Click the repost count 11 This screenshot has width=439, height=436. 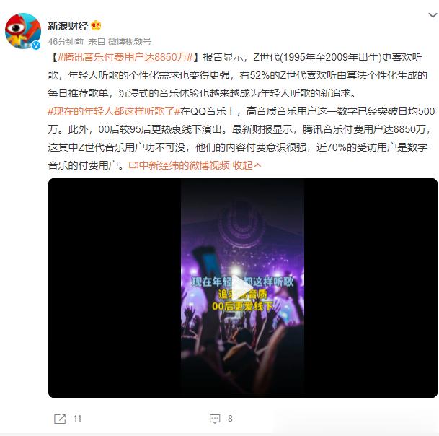77,419
